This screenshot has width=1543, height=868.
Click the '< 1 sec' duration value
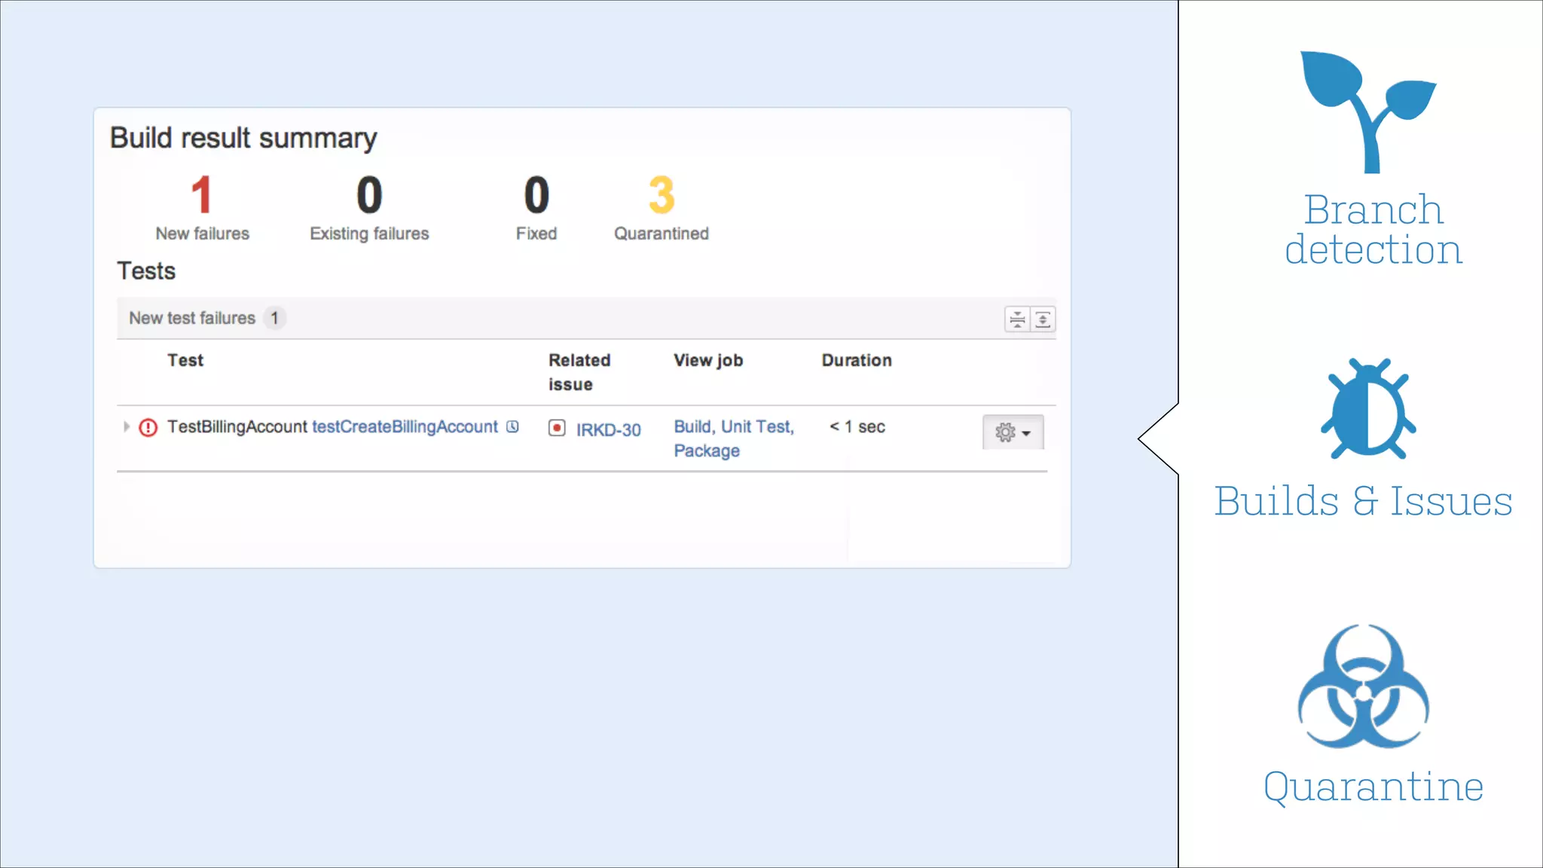(857, 426)
